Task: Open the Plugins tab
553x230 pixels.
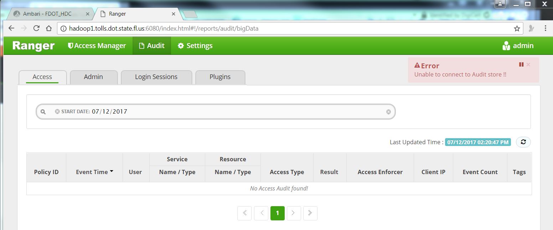Action: coord(220,77)
